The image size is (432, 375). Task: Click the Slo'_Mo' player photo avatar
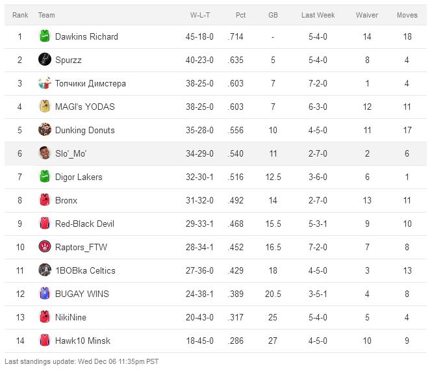(x=45, y=153)
